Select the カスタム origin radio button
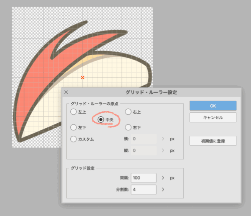The height and width of the screenshot is (216, 251). tap(73, 139)
